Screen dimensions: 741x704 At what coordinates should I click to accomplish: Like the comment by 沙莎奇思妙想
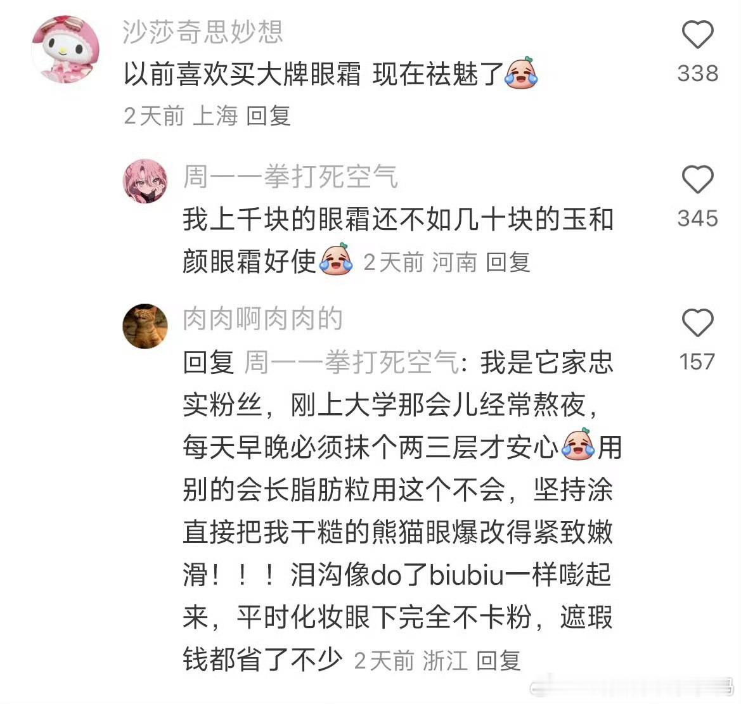(697, 34)
